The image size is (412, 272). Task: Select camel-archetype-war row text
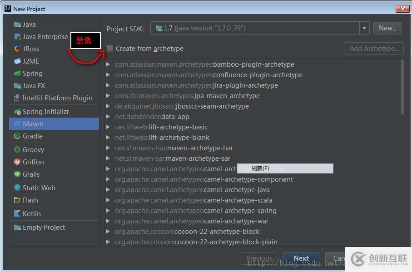192,221
